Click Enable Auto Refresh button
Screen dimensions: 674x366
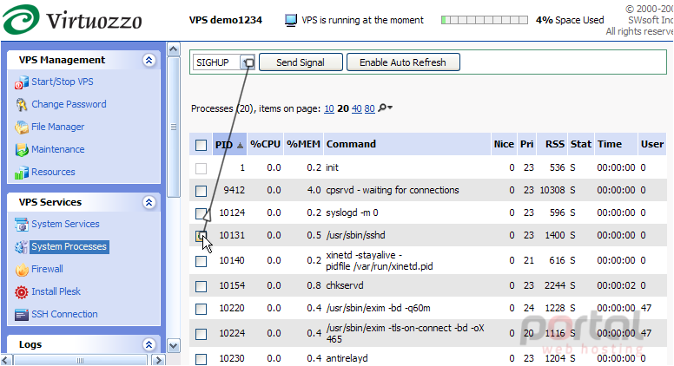click(x=403, y=62)
